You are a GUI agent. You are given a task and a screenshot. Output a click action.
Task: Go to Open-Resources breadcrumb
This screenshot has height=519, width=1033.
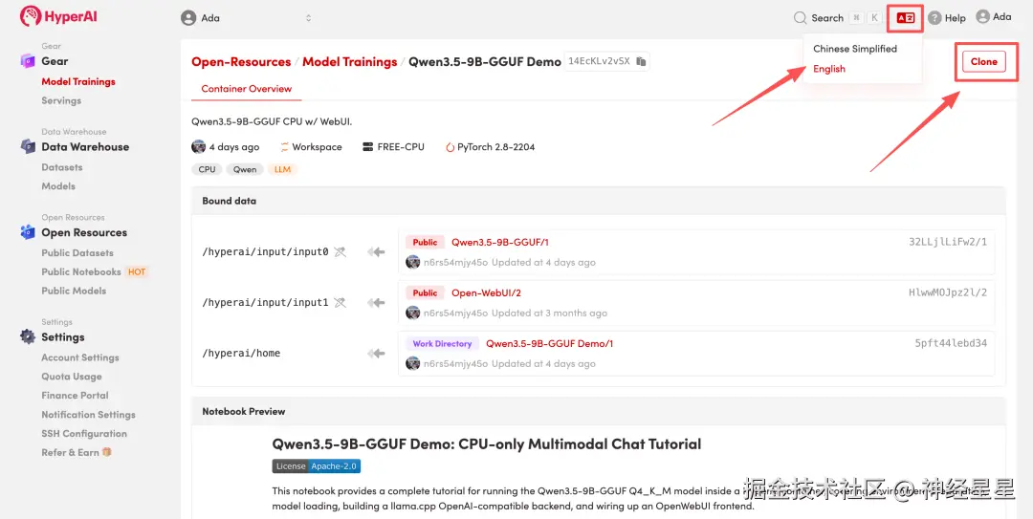[x=241, y=62]
